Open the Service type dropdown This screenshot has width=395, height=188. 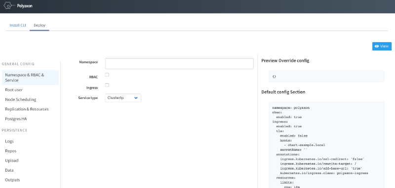tap(123, 98)
